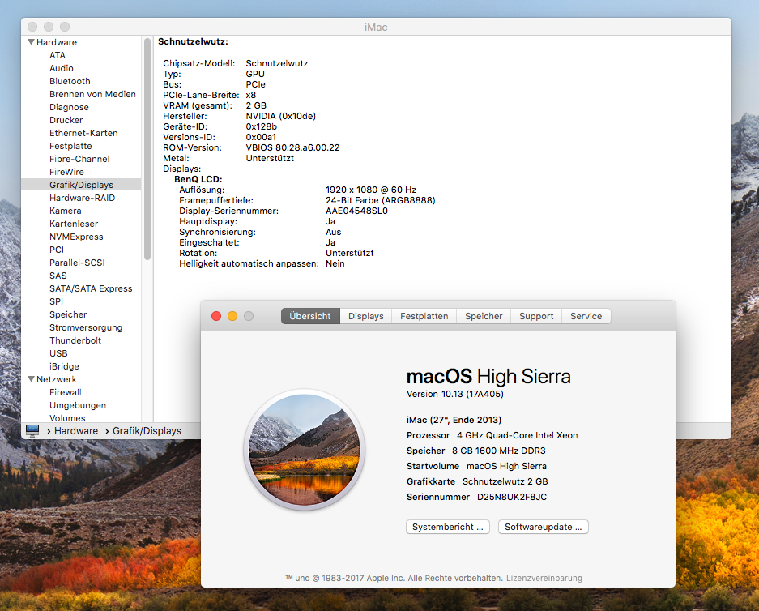Choose Ethernet-Karten in the sidebar
This screenshot has width=759, height=611.
(83, 133)
